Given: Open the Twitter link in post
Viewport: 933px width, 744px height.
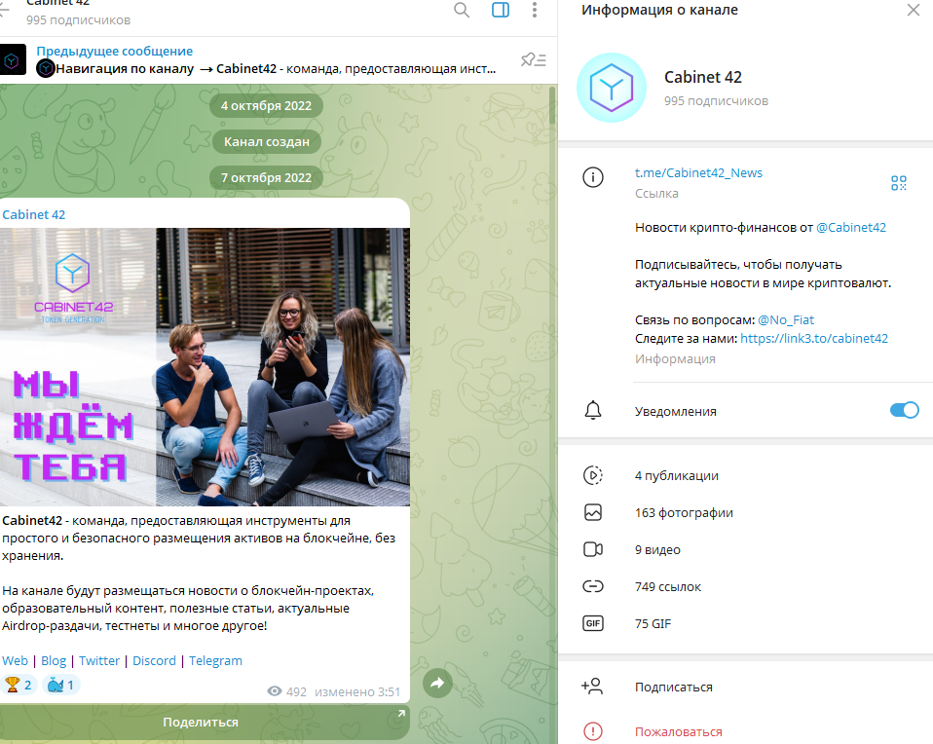Looking at the screenshot, I should click(99, 660).
